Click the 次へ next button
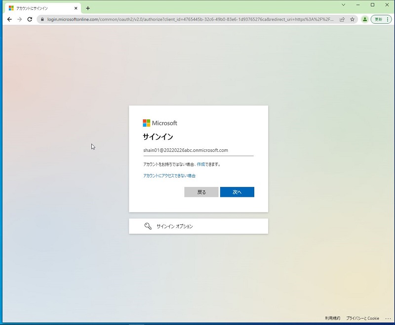 [237, 192]
